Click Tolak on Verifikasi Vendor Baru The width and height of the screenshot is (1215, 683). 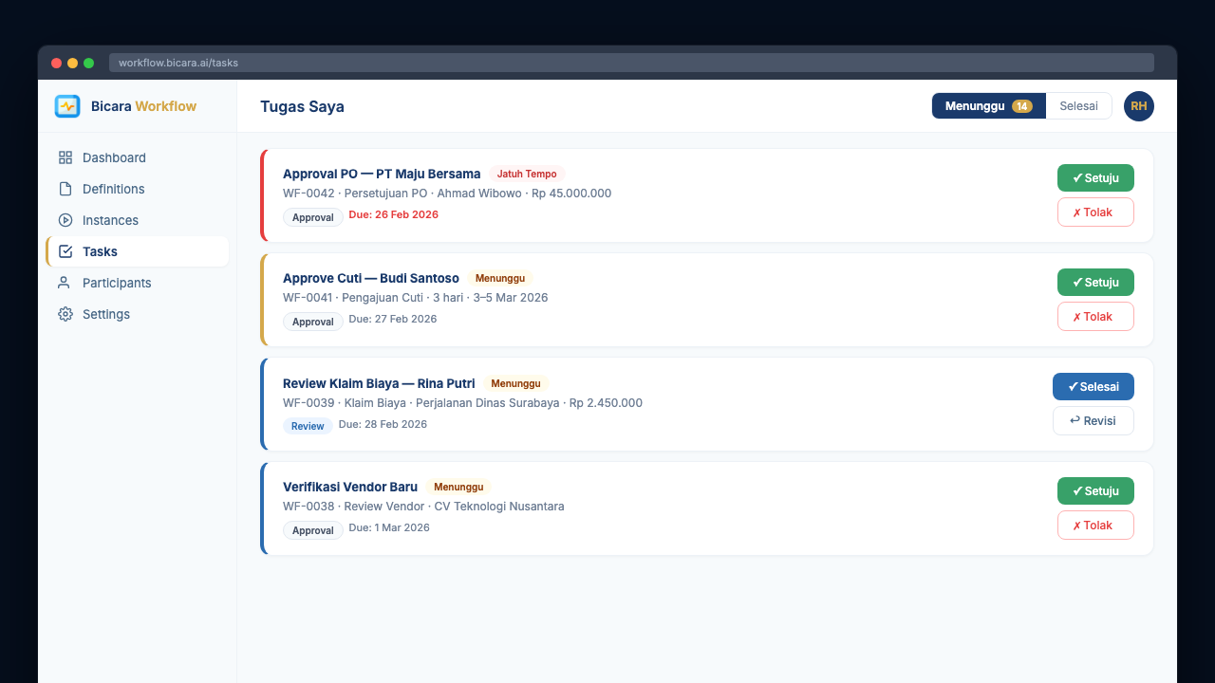[1095, 525]
